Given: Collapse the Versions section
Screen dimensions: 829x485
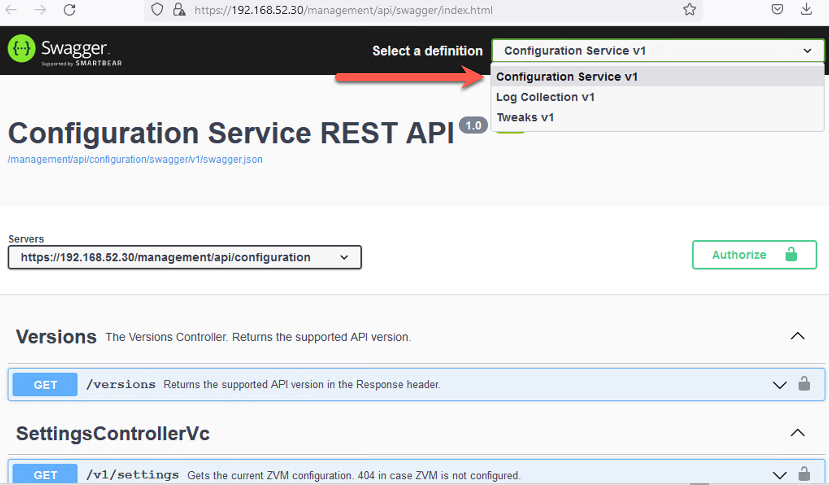Looking at the screenshot, I should pyautogui.click(x=797, y=337).
